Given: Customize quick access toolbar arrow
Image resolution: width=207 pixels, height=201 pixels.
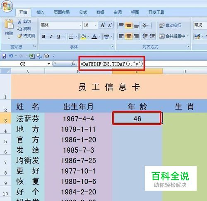Looking at the screenshot, I should (x=54, y=56).
